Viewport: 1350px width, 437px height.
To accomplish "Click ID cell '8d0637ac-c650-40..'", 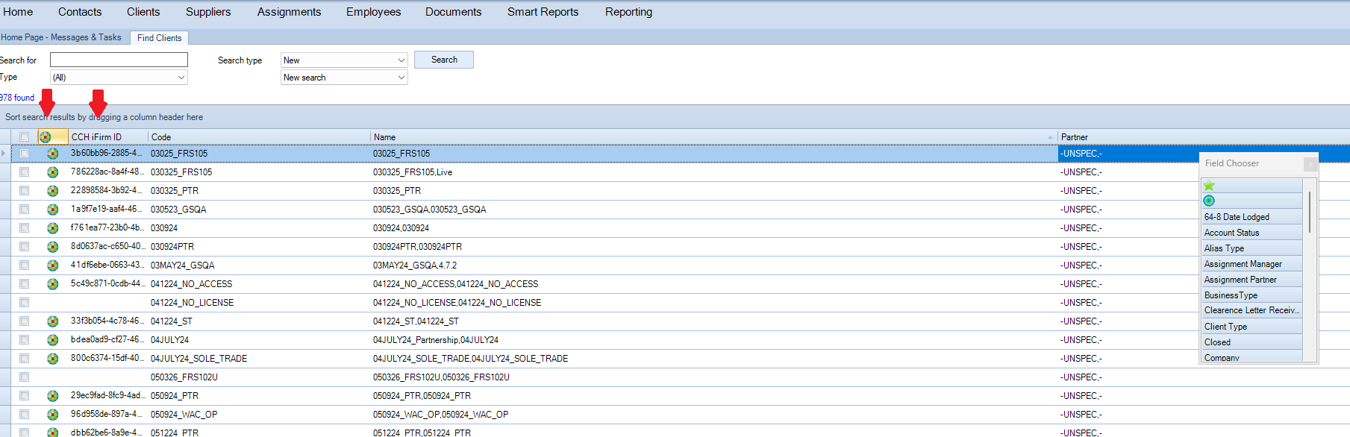I will (108, 246).
